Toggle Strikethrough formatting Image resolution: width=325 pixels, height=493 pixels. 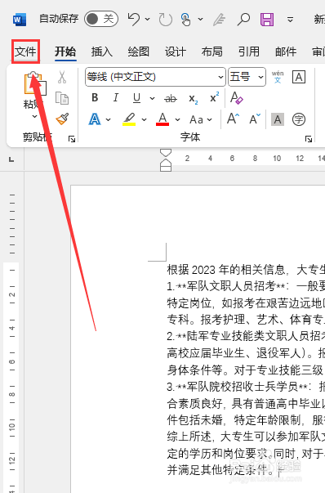point(171,98)
